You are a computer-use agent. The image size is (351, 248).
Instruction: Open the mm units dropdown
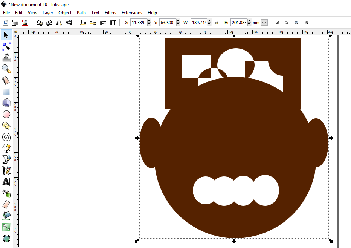click(x=264, y=23)
